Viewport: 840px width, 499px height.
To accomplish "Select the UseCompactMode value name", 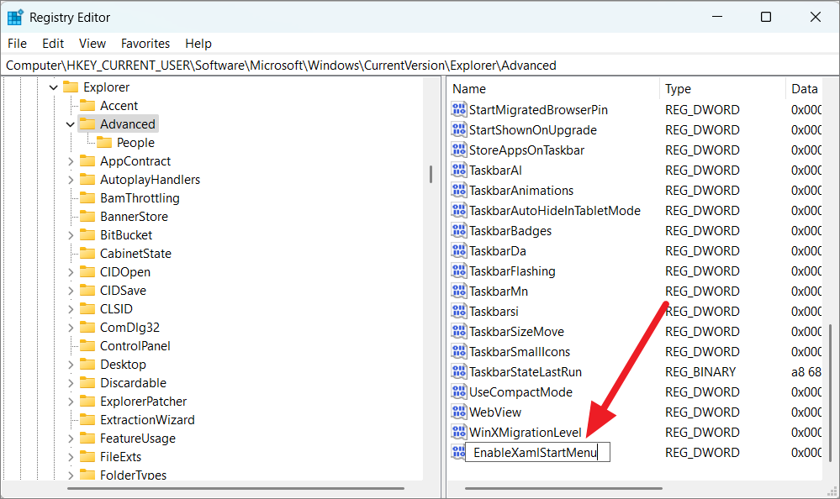I will pos(520,392).
